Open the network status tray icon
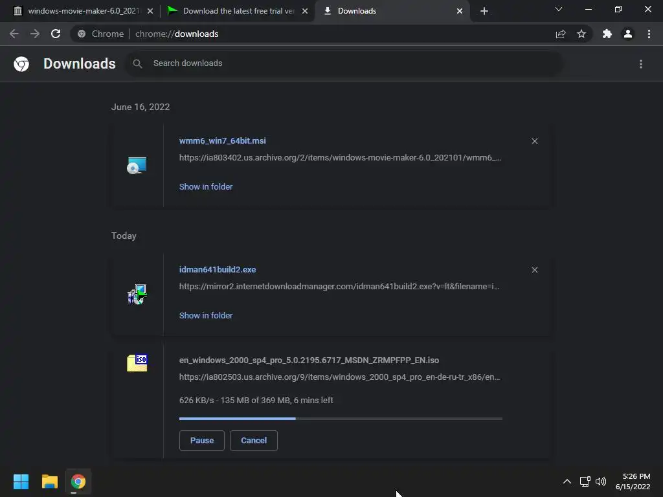This screenshot has height=497, width=663. (x=585, y=481)
